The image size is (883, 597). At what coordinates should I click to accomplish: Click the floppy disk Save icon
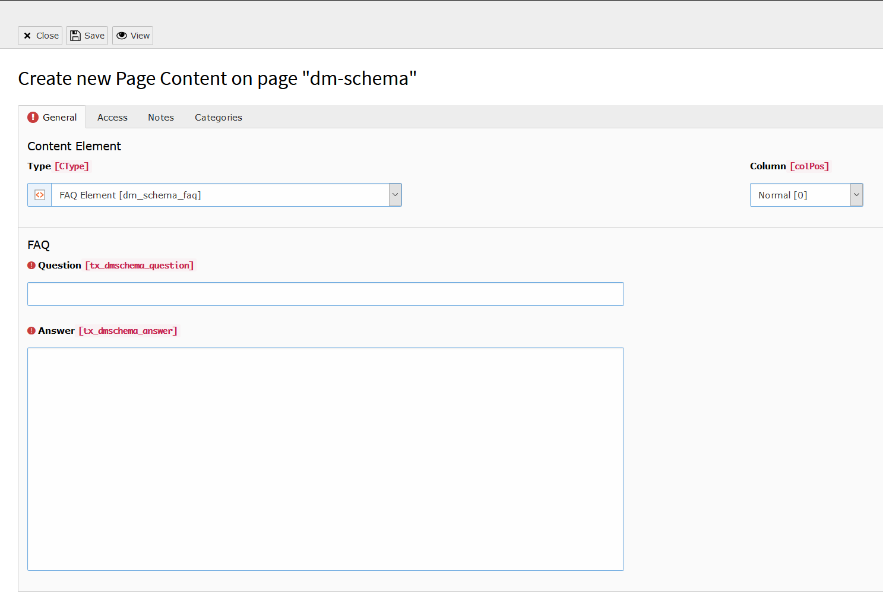(x=75, y=36)
